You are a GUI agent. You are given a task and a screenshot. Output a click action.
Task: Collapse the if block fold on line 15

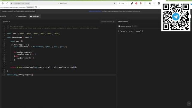[x=6, y=52]
